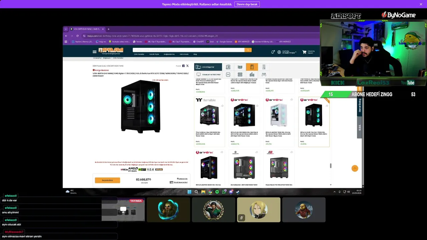The height and width of the screenshot is (240, 427).
Task: Select the Ana Bileşenler tab
Action: tap(208, 67)
